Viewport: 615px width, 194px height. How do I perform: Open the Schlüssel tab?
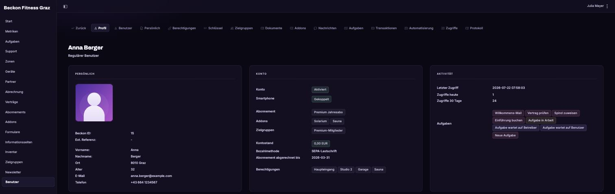point(213,28)
